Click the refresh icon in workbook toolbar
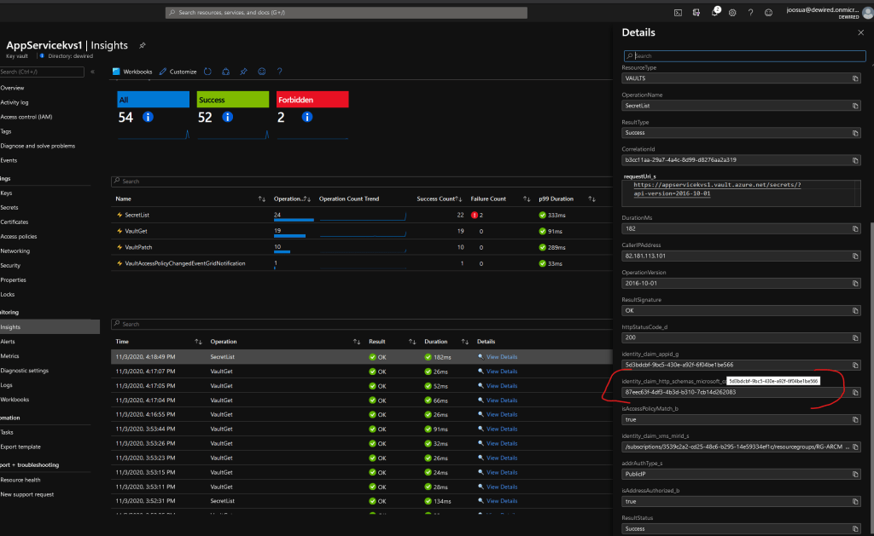 (206, 72)
